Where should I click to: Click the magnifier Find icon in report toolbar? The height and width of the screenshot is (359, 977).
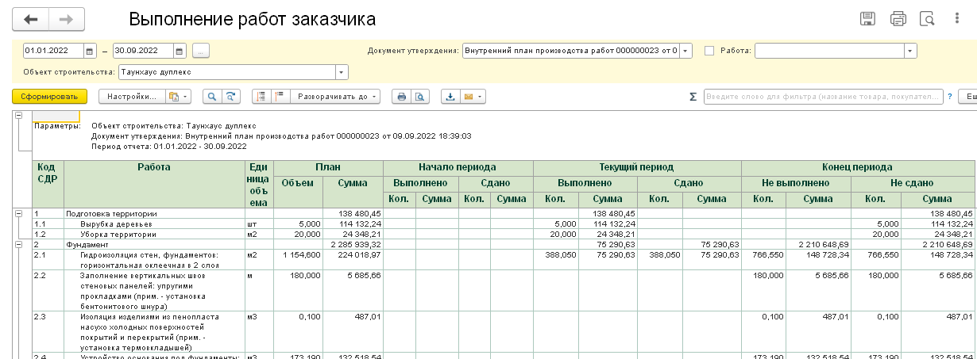[x=212, y=97]
